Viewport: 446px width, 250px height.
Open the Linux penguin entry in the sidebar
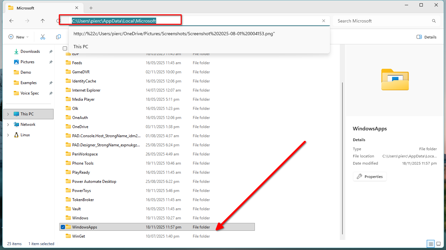point(26,135)
